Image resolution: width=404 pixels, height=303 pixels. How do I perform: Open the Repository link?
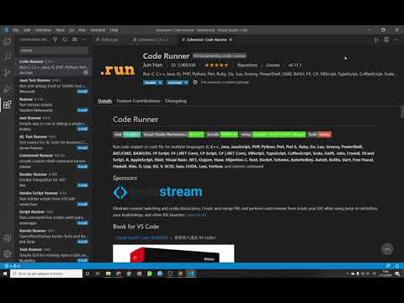pos(247,65)
